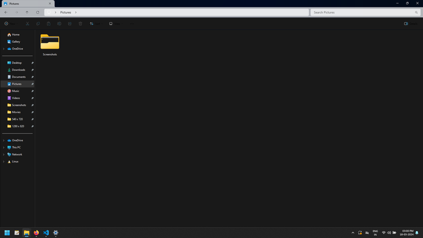The image size is (423, 238).
Task: Click the Back navigation arrow
Action: point(6,12)
